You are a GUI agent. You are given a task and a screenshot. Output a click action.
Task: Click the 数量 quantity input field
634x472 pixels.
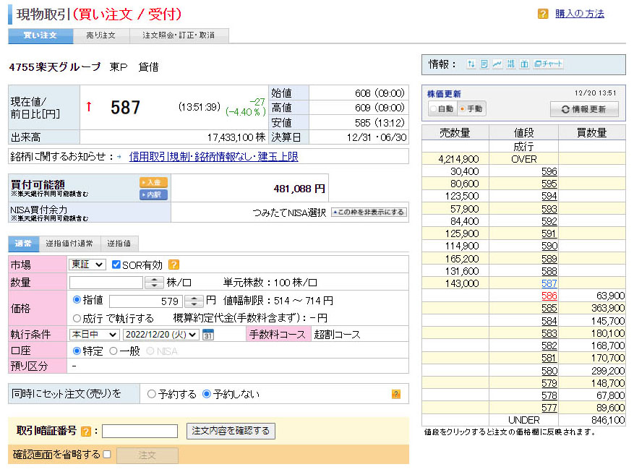pos(107,283)
